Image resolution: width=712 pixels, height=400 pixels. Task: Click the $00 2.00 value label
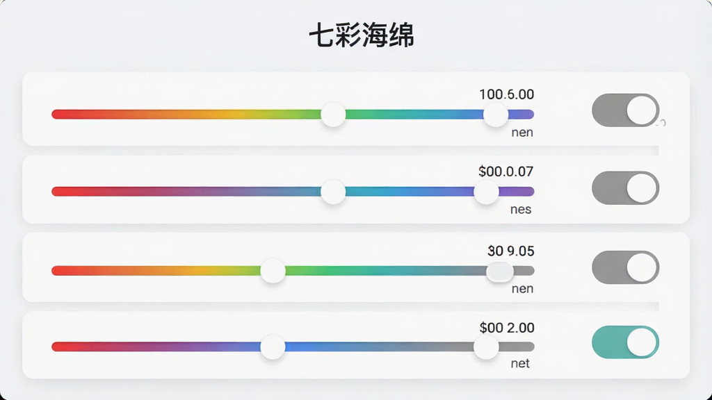coord(507,328)
